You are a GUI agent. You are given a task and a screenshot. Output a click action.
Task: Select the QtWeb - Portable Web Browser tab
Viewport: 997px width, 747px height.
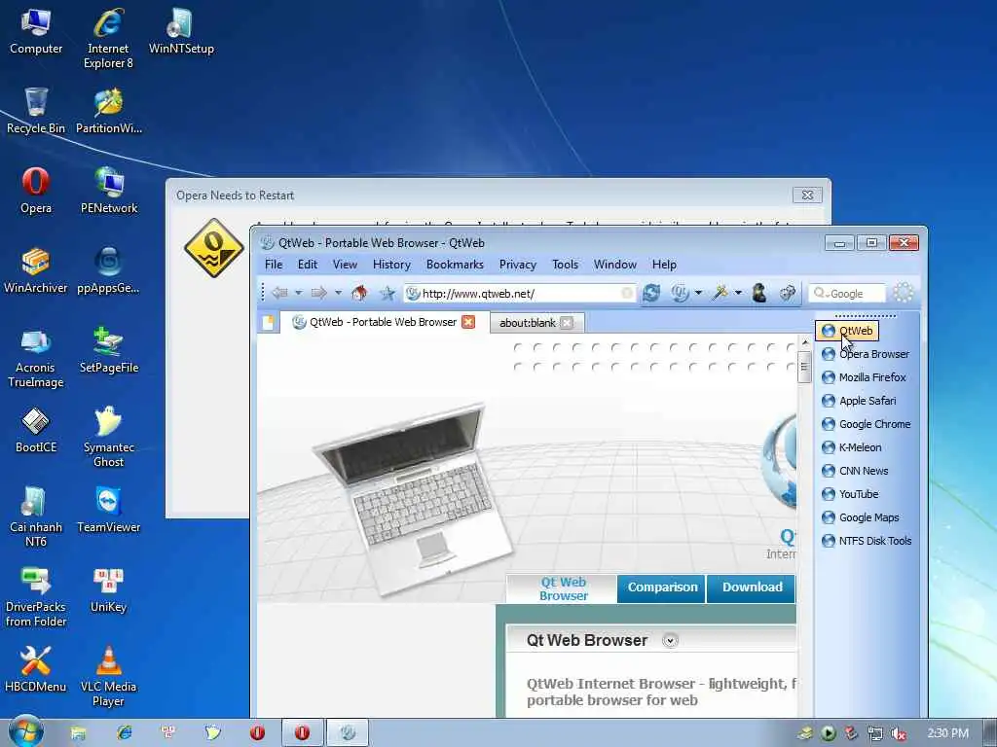383,322
